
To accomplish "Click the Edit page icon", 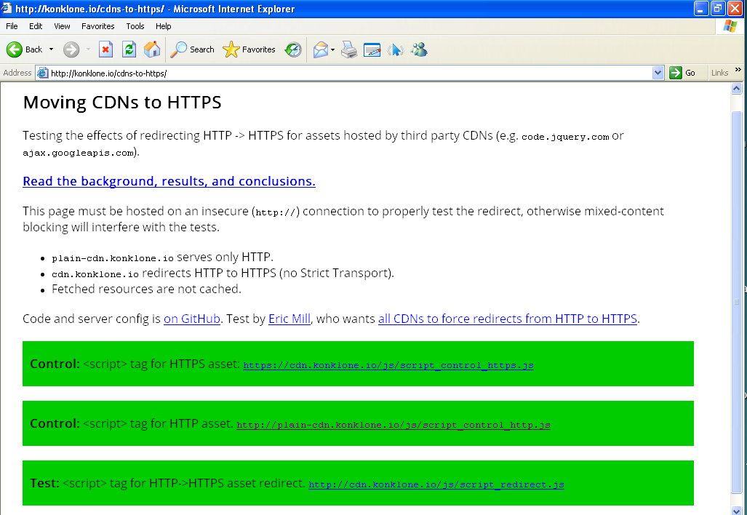I will click(x=372, y=49).
